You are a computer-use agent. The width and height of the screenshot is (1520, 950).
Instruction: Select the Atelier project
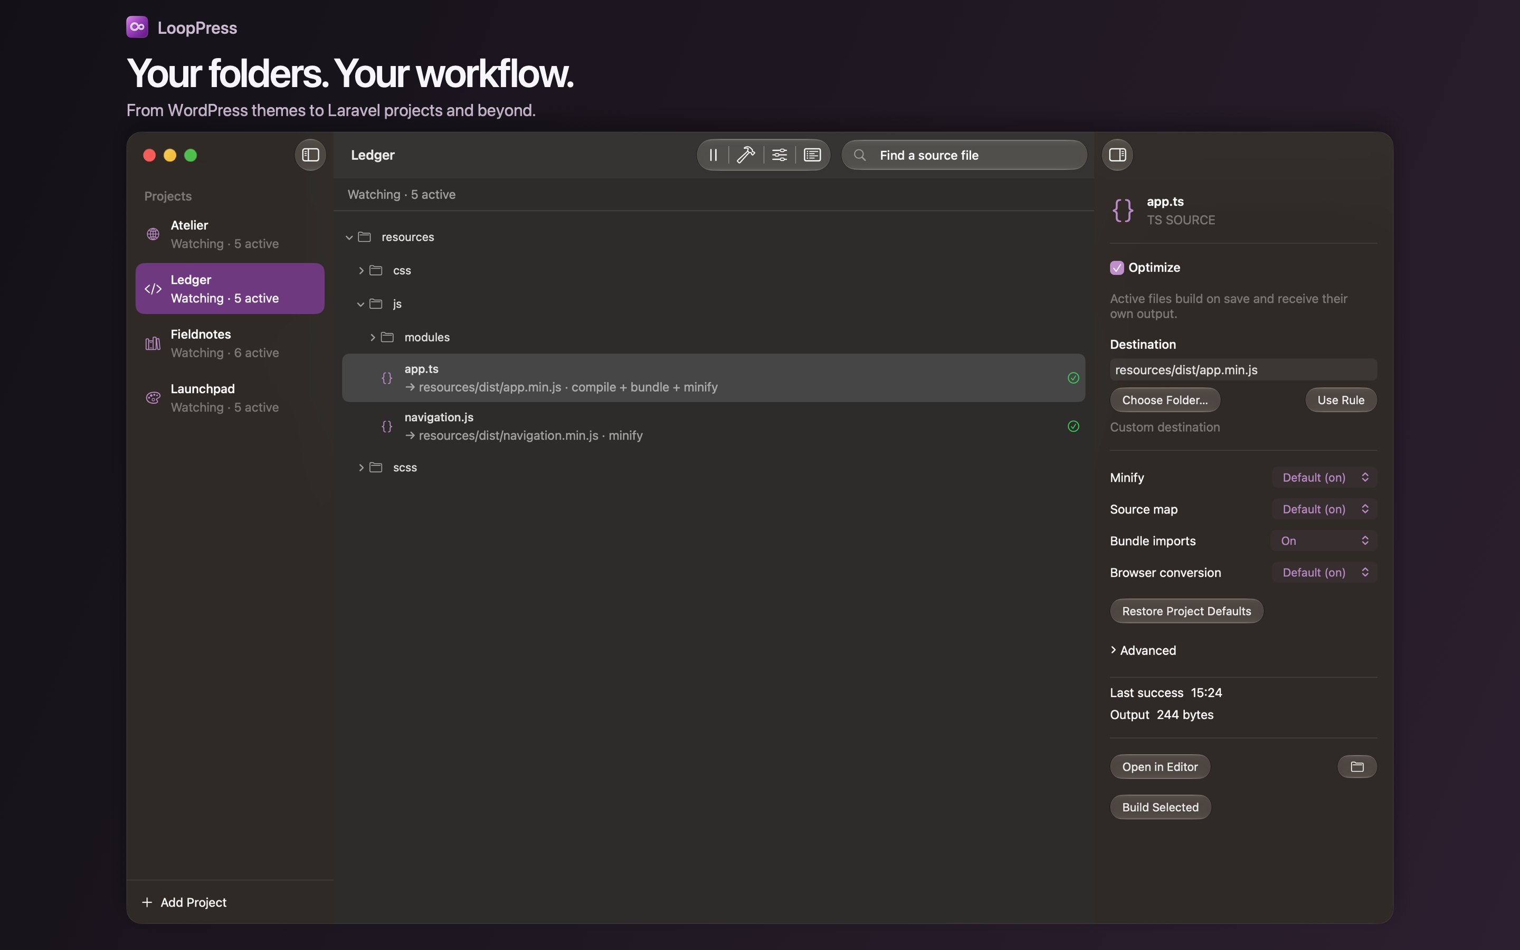[x=230, y=234]
